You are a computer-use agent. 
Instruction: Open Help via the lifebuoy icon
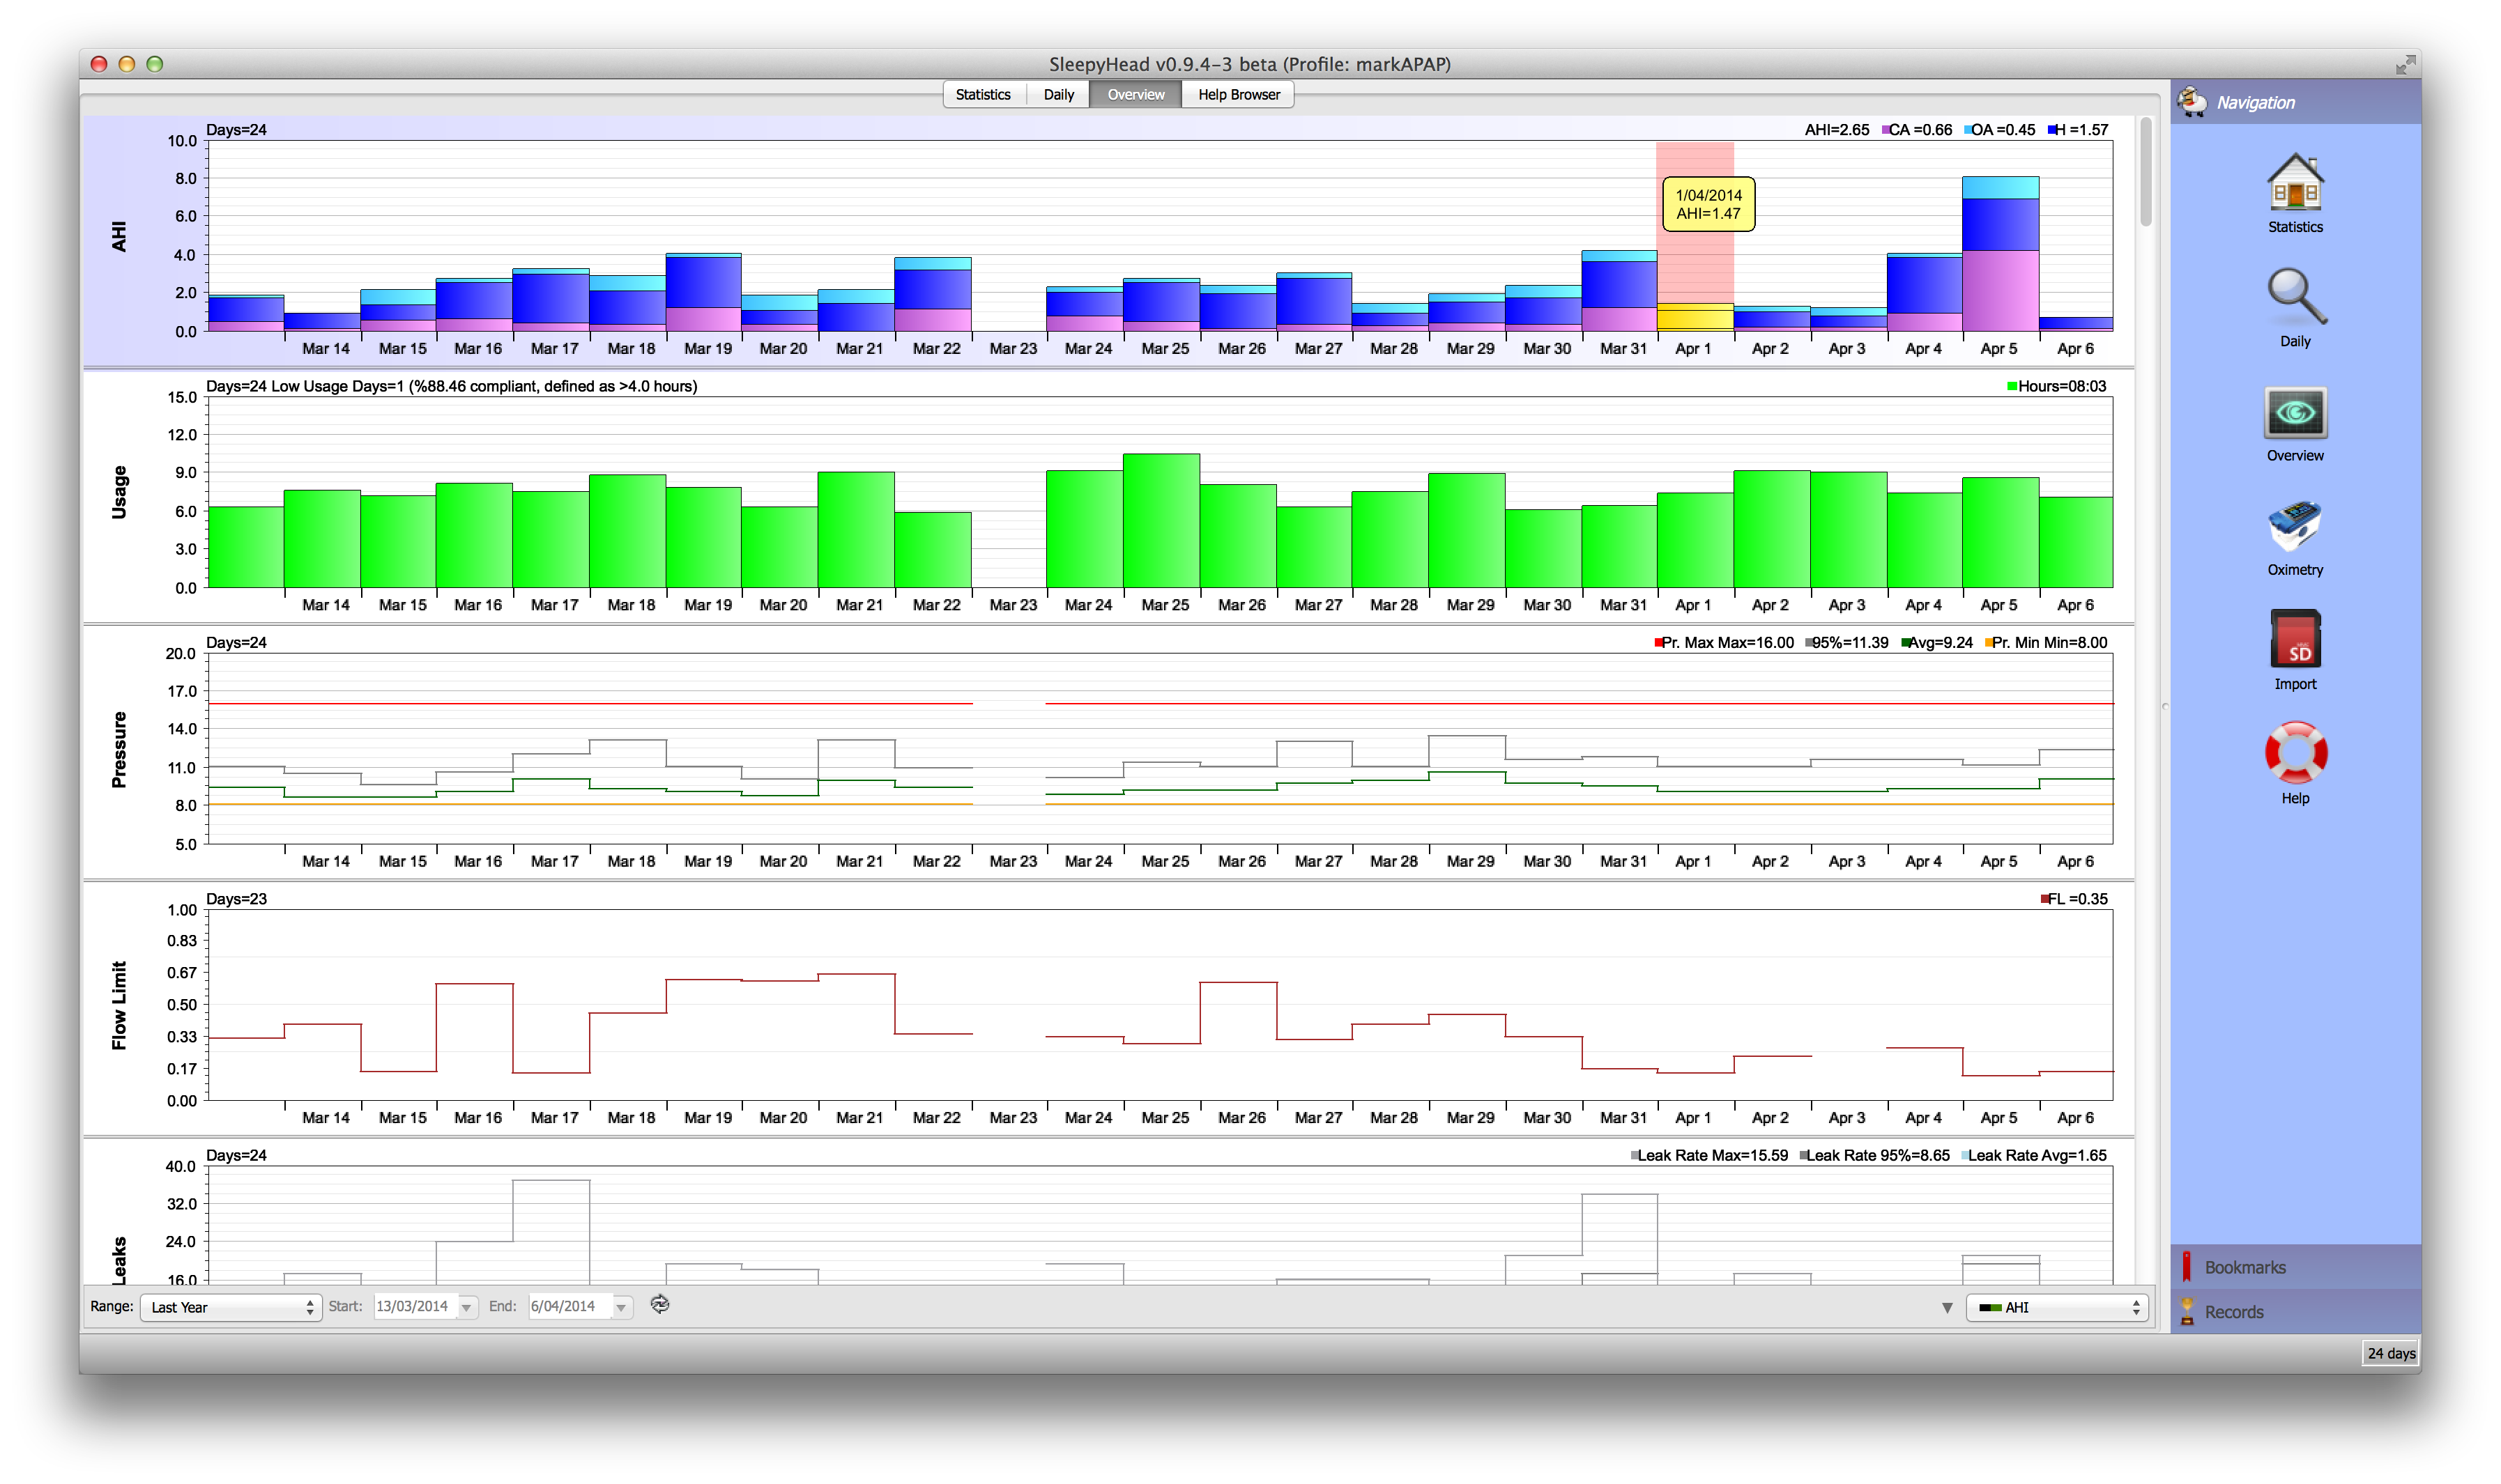[2295, 754]
